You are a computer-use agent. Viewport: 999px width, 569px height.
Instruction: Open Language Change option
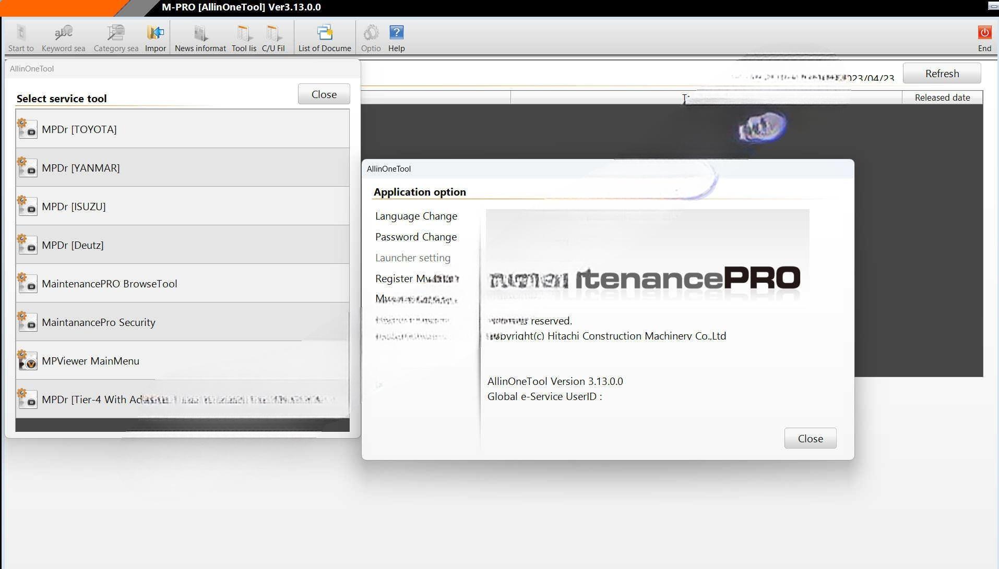pyautogui.click(x=416, y=216)
